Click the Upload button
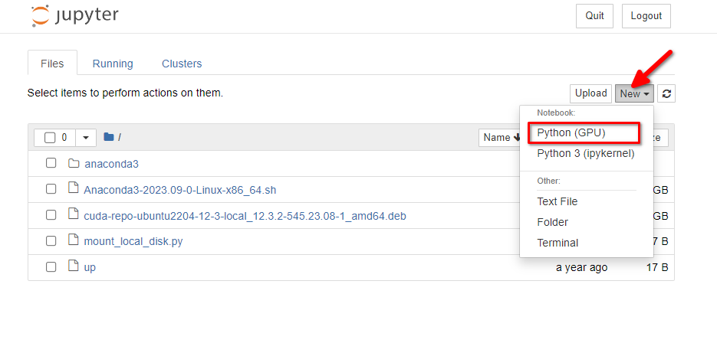This screenshot has width=717, height=343. [x=590, y=93]
